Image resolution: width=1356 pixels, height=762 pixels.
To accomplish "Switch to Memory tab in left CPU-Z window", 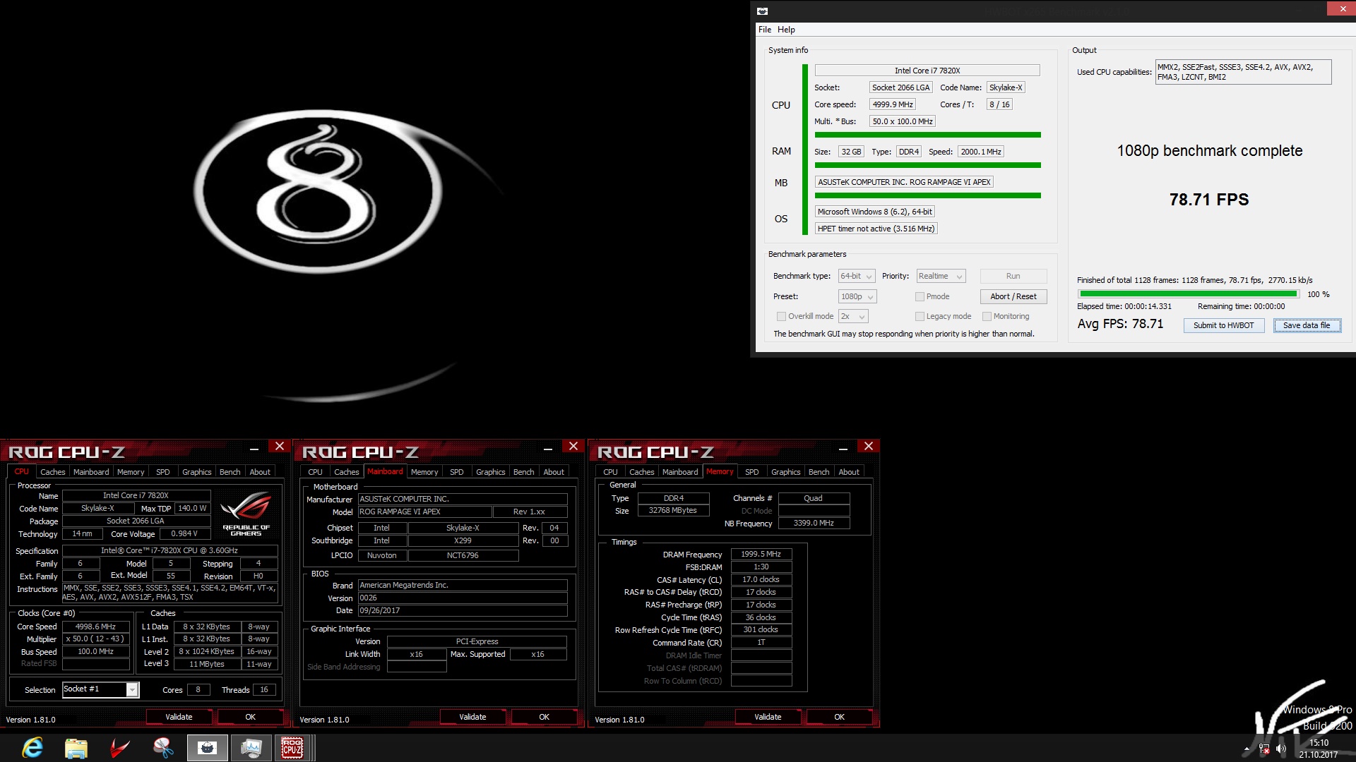I will [x=131, y=472].
